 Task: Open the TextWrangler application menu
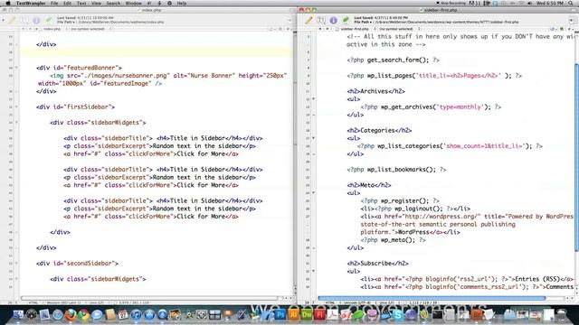[x=31, y=3]
